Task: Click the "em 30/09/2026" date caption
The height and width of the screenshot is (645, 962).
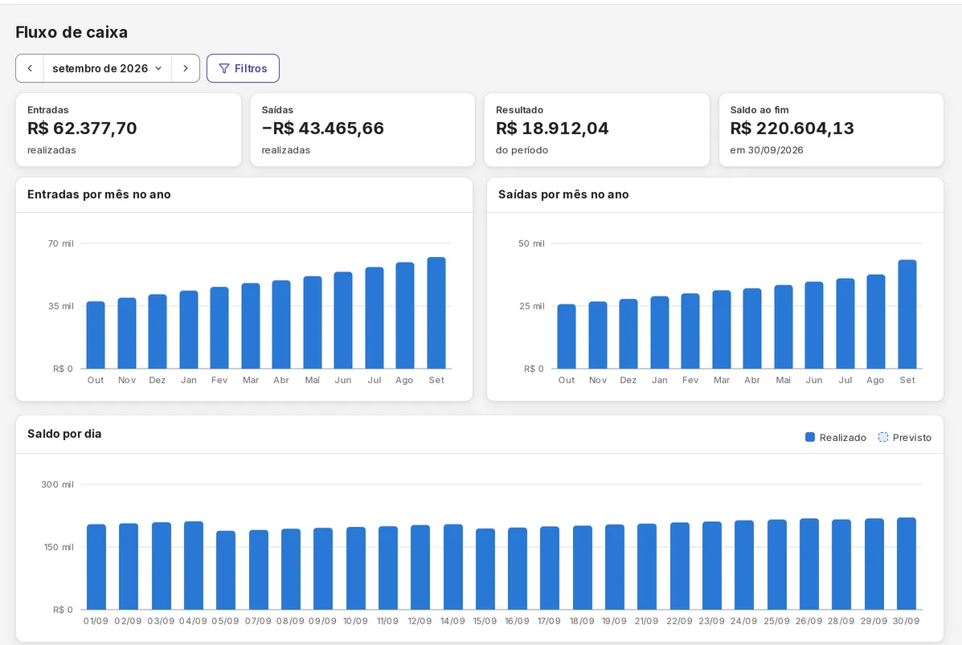Action: click(x=766, y=150)
